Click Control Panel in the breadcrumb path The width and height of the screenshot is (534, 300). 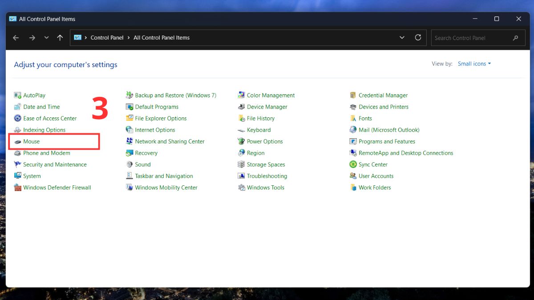tap(107, 38)
